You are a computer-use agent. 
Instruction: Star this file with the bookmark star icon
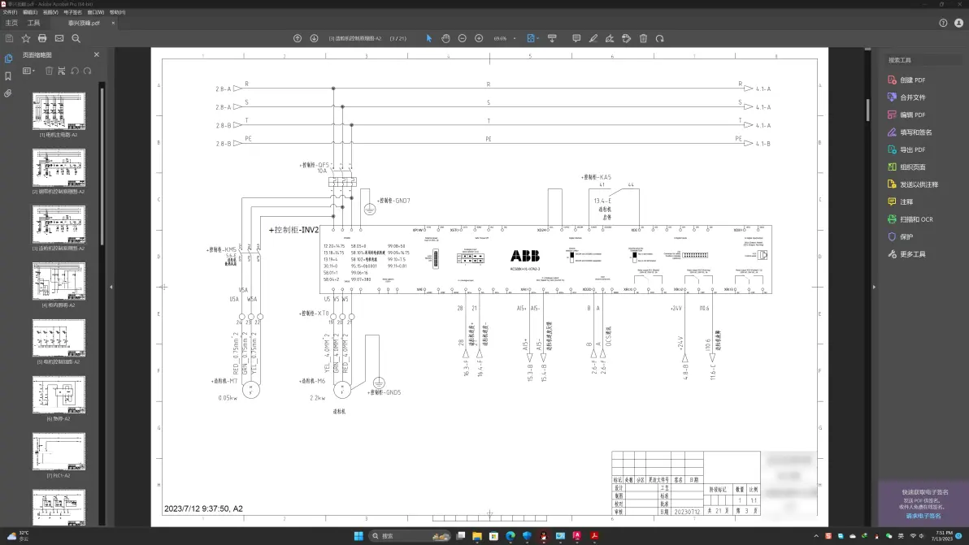26,38
